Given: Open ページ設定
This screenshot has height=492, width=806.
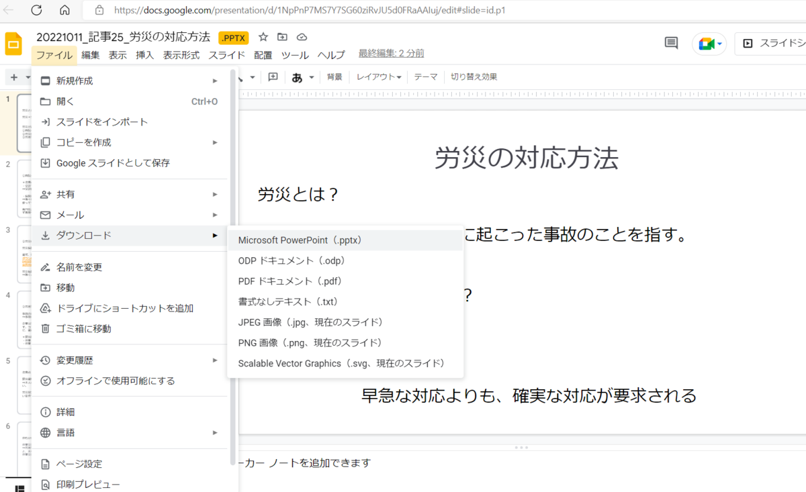Looking at the screenshot, I should [x=130, y=464].
